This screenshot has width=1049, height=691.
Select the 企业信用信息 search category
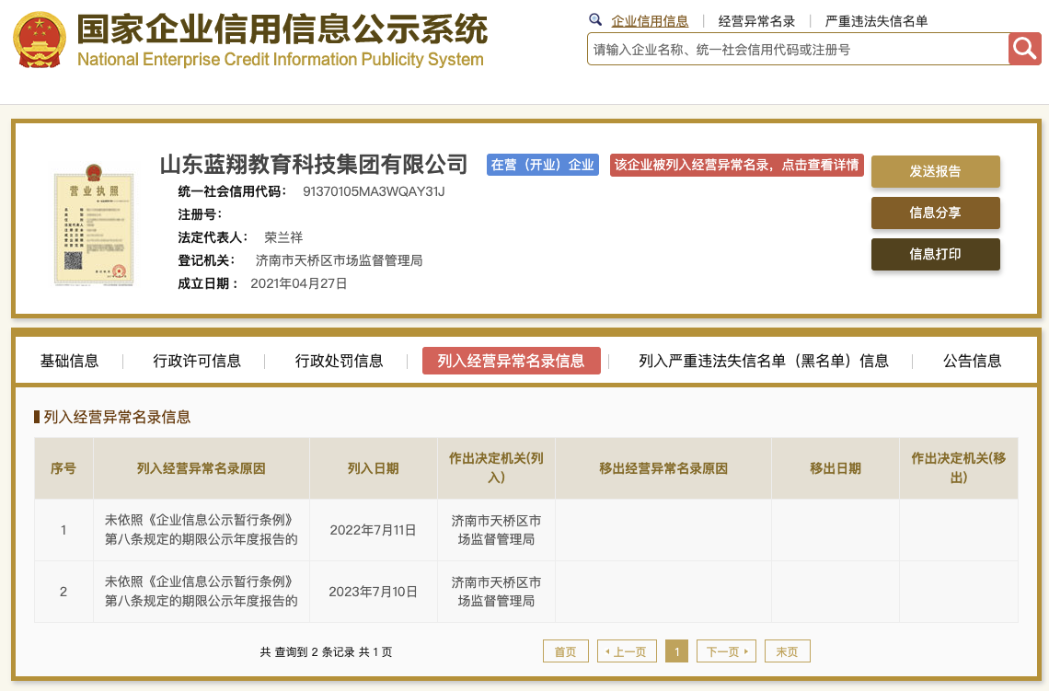pos(650,21)
